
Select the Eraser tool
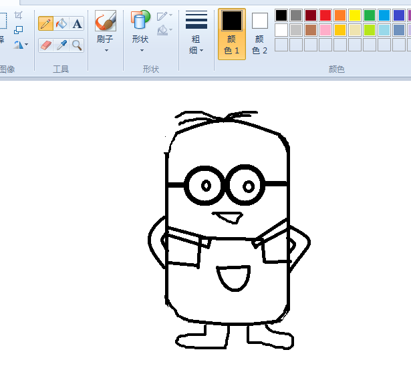tap(46, 45)
